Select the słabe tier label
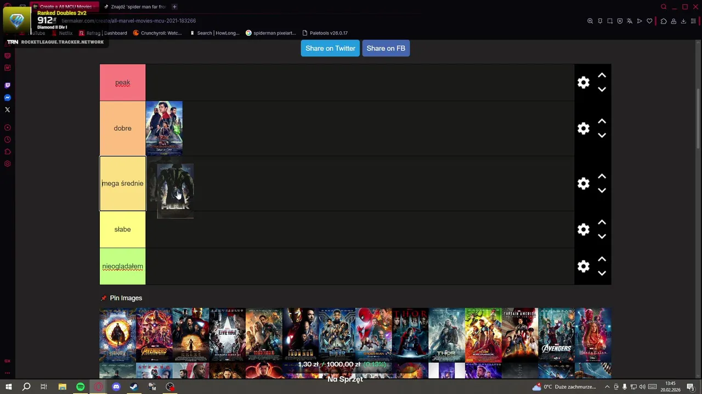 (x=122, y=229)
